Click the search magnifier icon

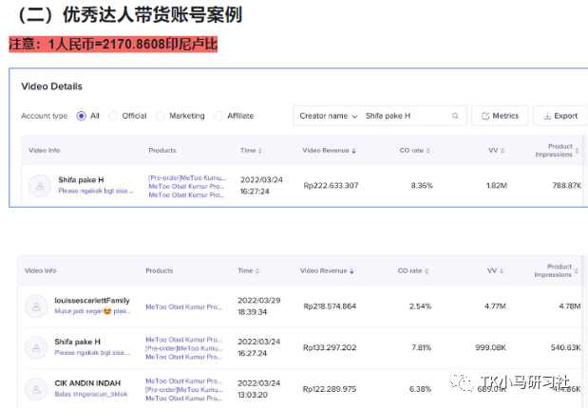pyautogui.click(x=455, y=116)
